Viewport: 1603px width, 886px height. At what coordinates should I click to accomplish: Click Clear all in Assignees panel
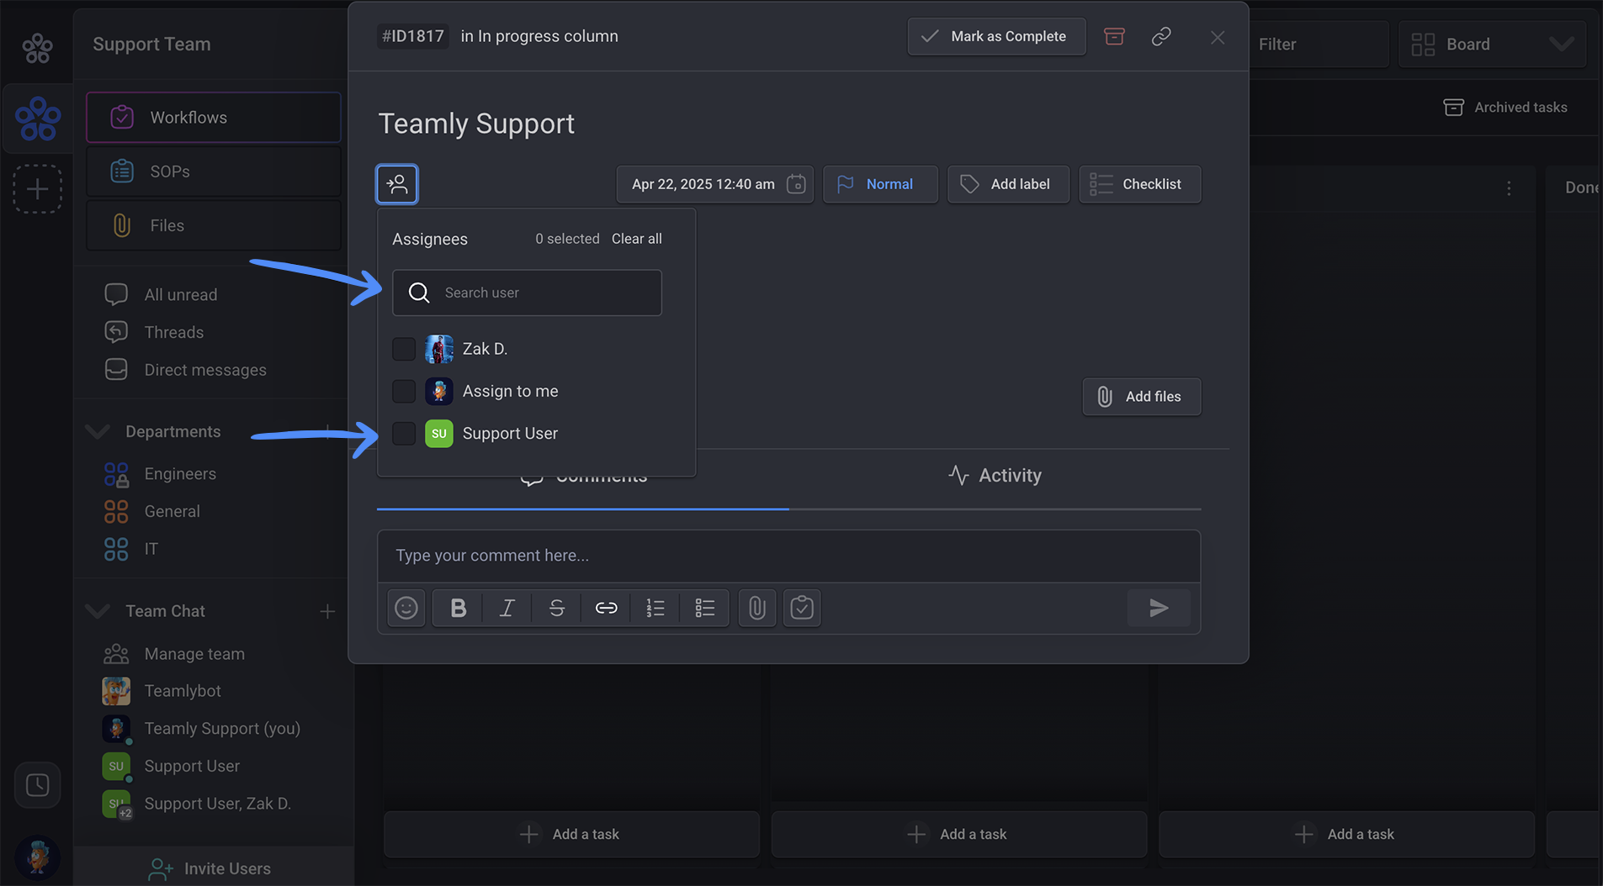point(637,239)
